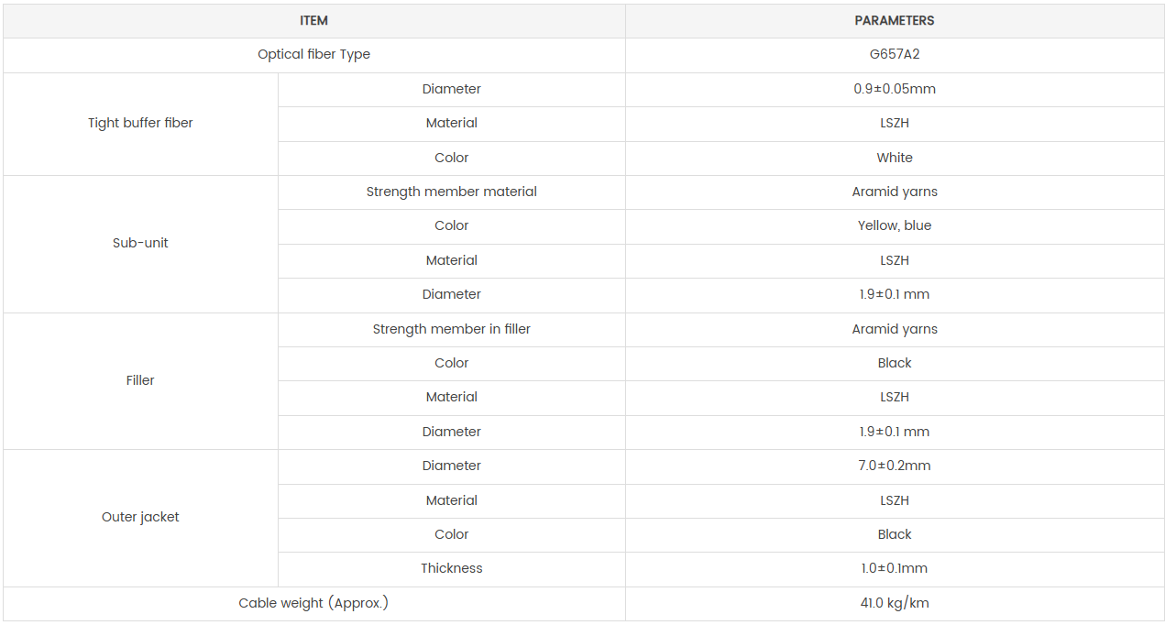Click the Strength member in filler cell
The height and width of the screenshot is (625, 1165).
click(451, 329)
